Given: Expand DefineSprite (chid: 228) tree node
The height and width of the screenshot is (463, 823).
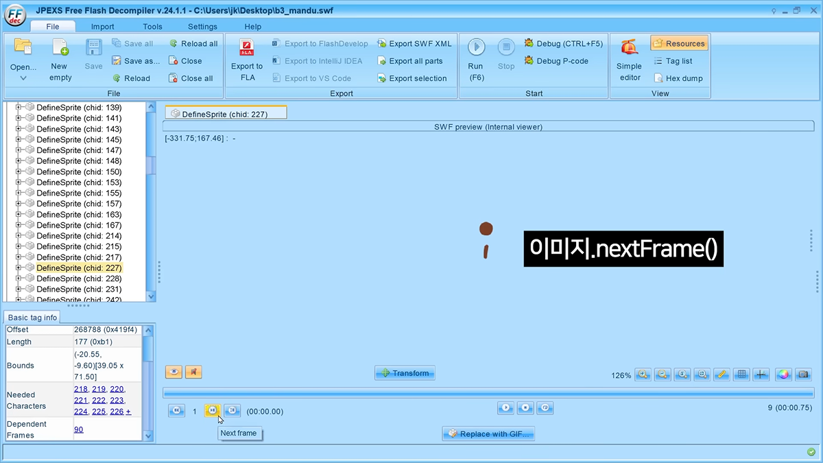Looking at the screenshot, I should (x=19, y=278).
